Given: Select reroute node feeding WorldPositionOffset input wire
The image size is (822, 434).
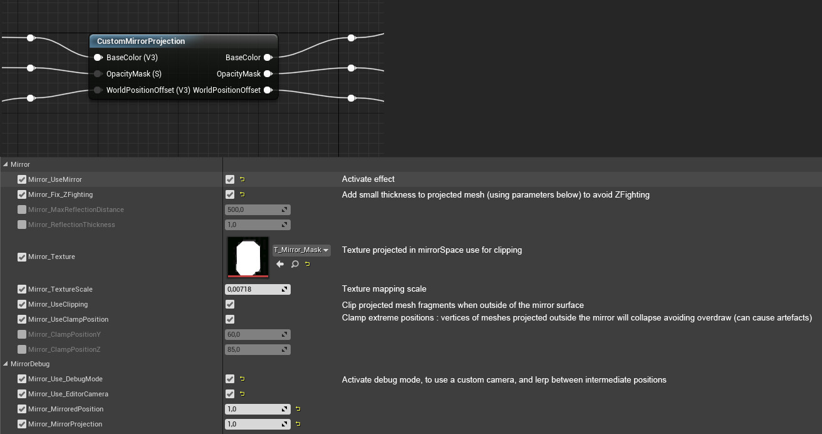Looking at the screenshot, I should 30,98.
